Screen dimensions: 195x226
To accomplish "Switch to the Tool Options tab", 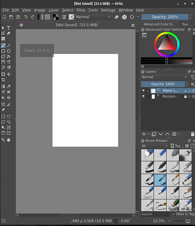I will click(x=187, y=24).
